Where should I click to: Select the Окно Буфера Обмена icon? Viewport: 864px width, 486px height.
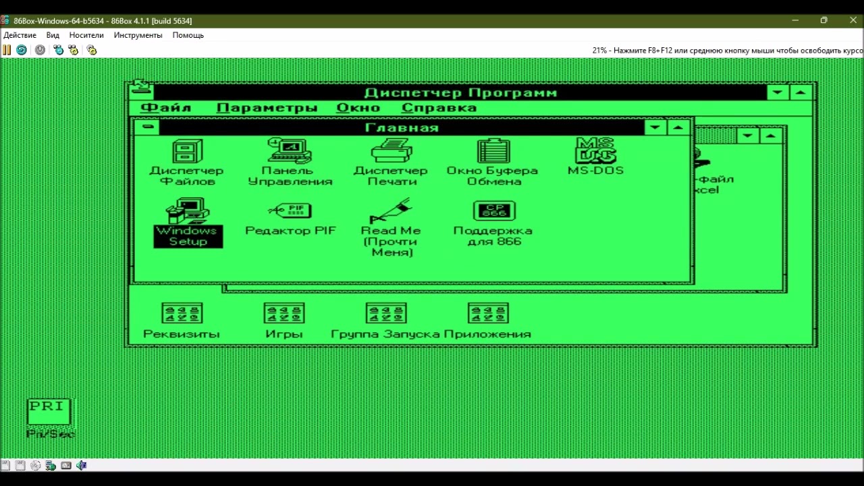click(492, 163)
